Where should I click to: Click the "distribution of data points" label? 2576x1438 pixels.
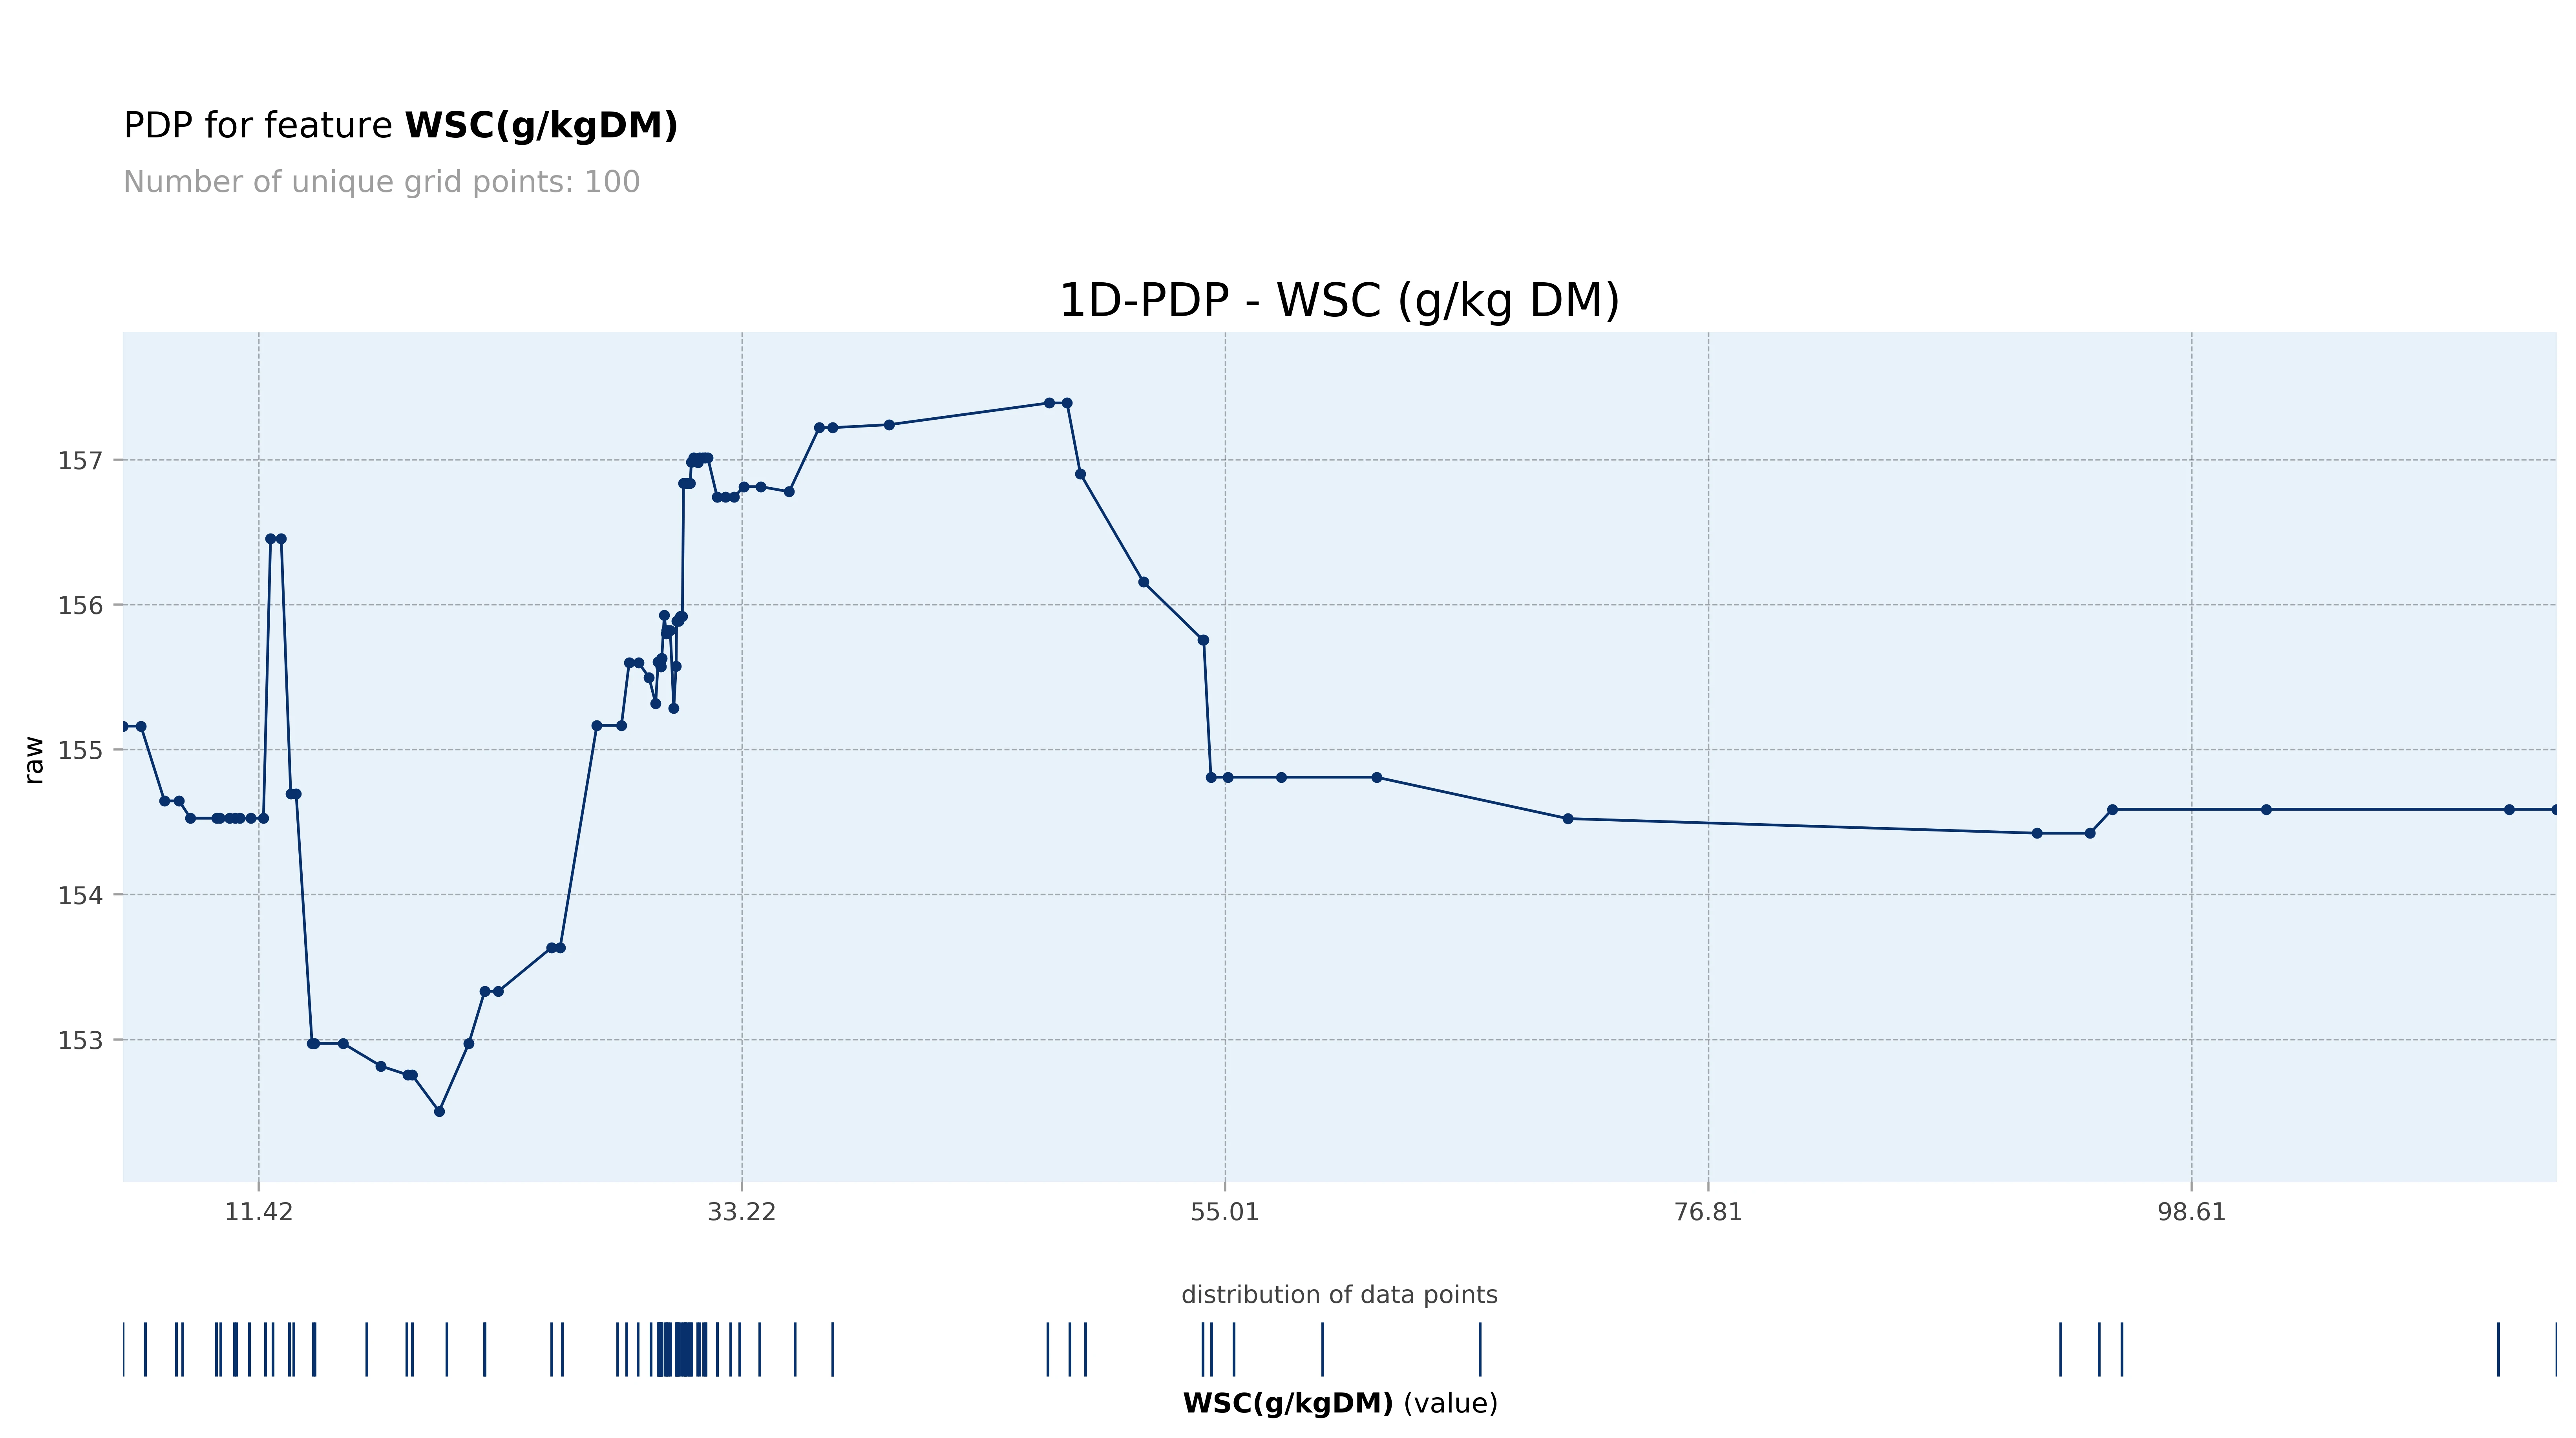point(1339,1295)
